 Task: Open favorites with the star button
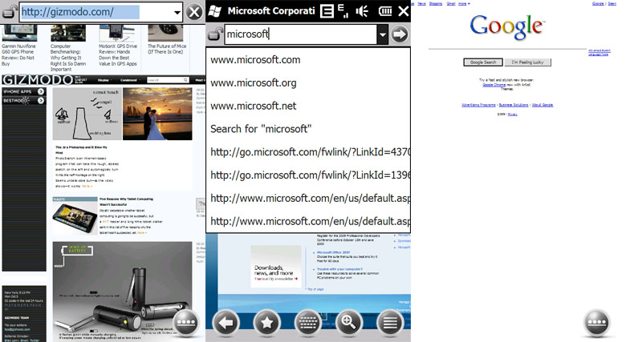point(266,323)
